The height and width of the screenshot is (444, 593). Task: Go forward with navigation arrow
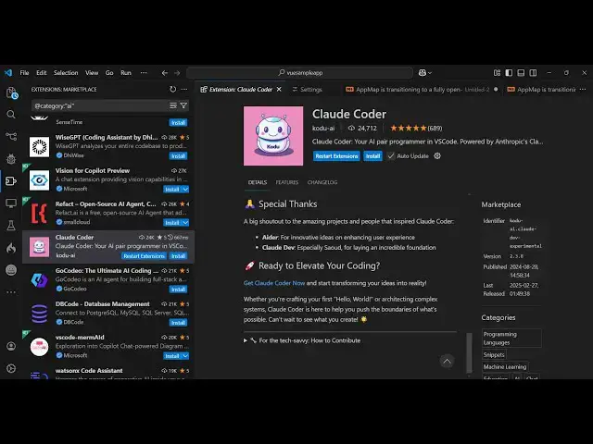[177, 73]
